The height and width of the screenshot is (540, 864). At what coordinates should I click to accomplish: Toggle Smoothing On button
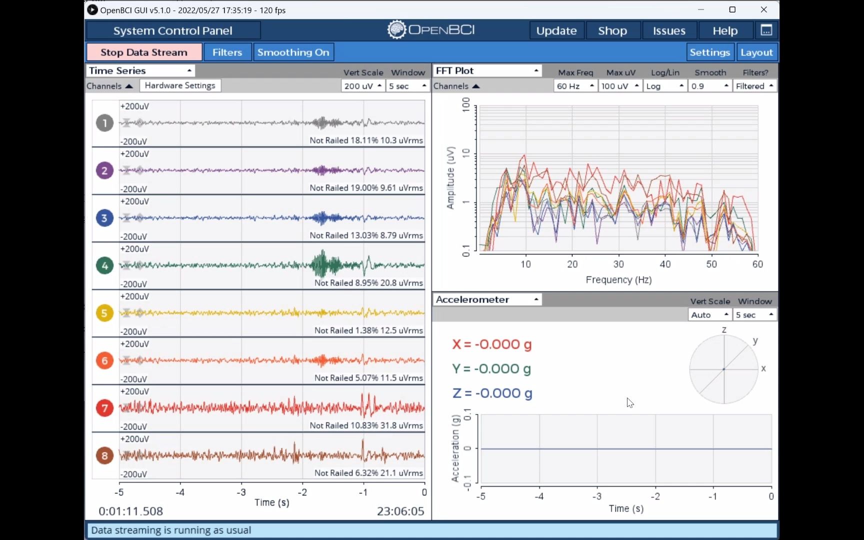(293, 52)
